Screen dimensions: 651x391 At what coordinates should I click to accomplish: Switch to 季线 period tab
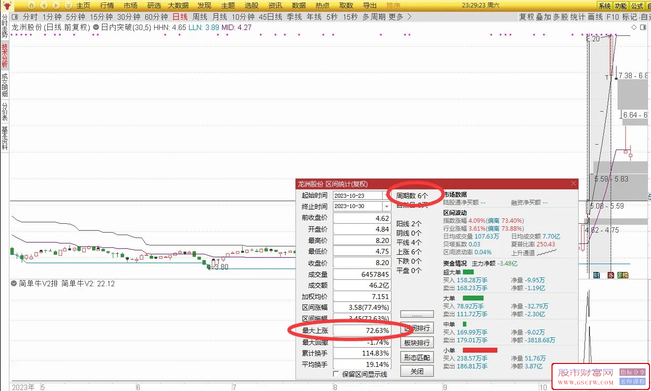294,17
